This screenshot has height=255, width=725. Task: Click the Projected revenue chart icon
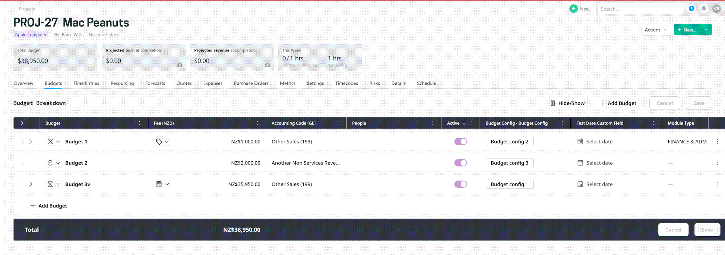coord(267,65)
